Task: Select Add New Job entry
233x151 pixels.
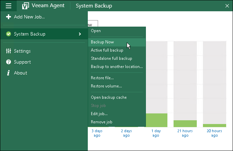Action: click(44, 17)
